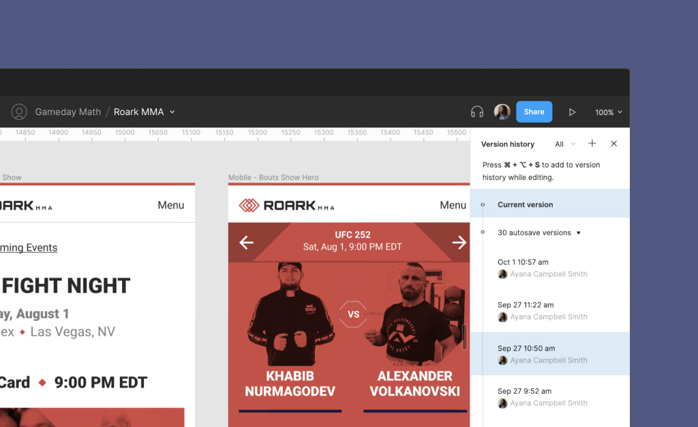Image resolution: width=698 pixels, height=427 pixels.
Task: Select the VS hexagon badge
Action: 354,314
